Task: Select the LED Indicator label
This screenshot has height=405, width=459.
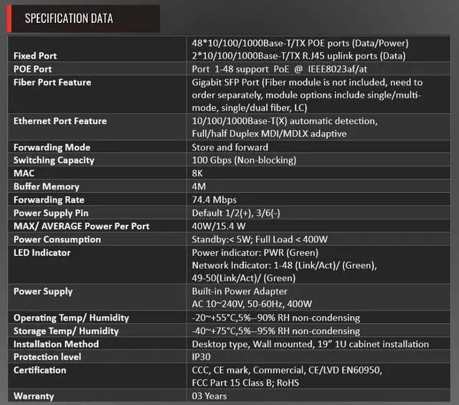Action: pyautogui.click(x=43, y=252)
